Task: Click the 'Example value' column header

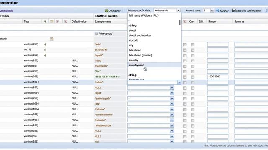Action: [103, 21]
